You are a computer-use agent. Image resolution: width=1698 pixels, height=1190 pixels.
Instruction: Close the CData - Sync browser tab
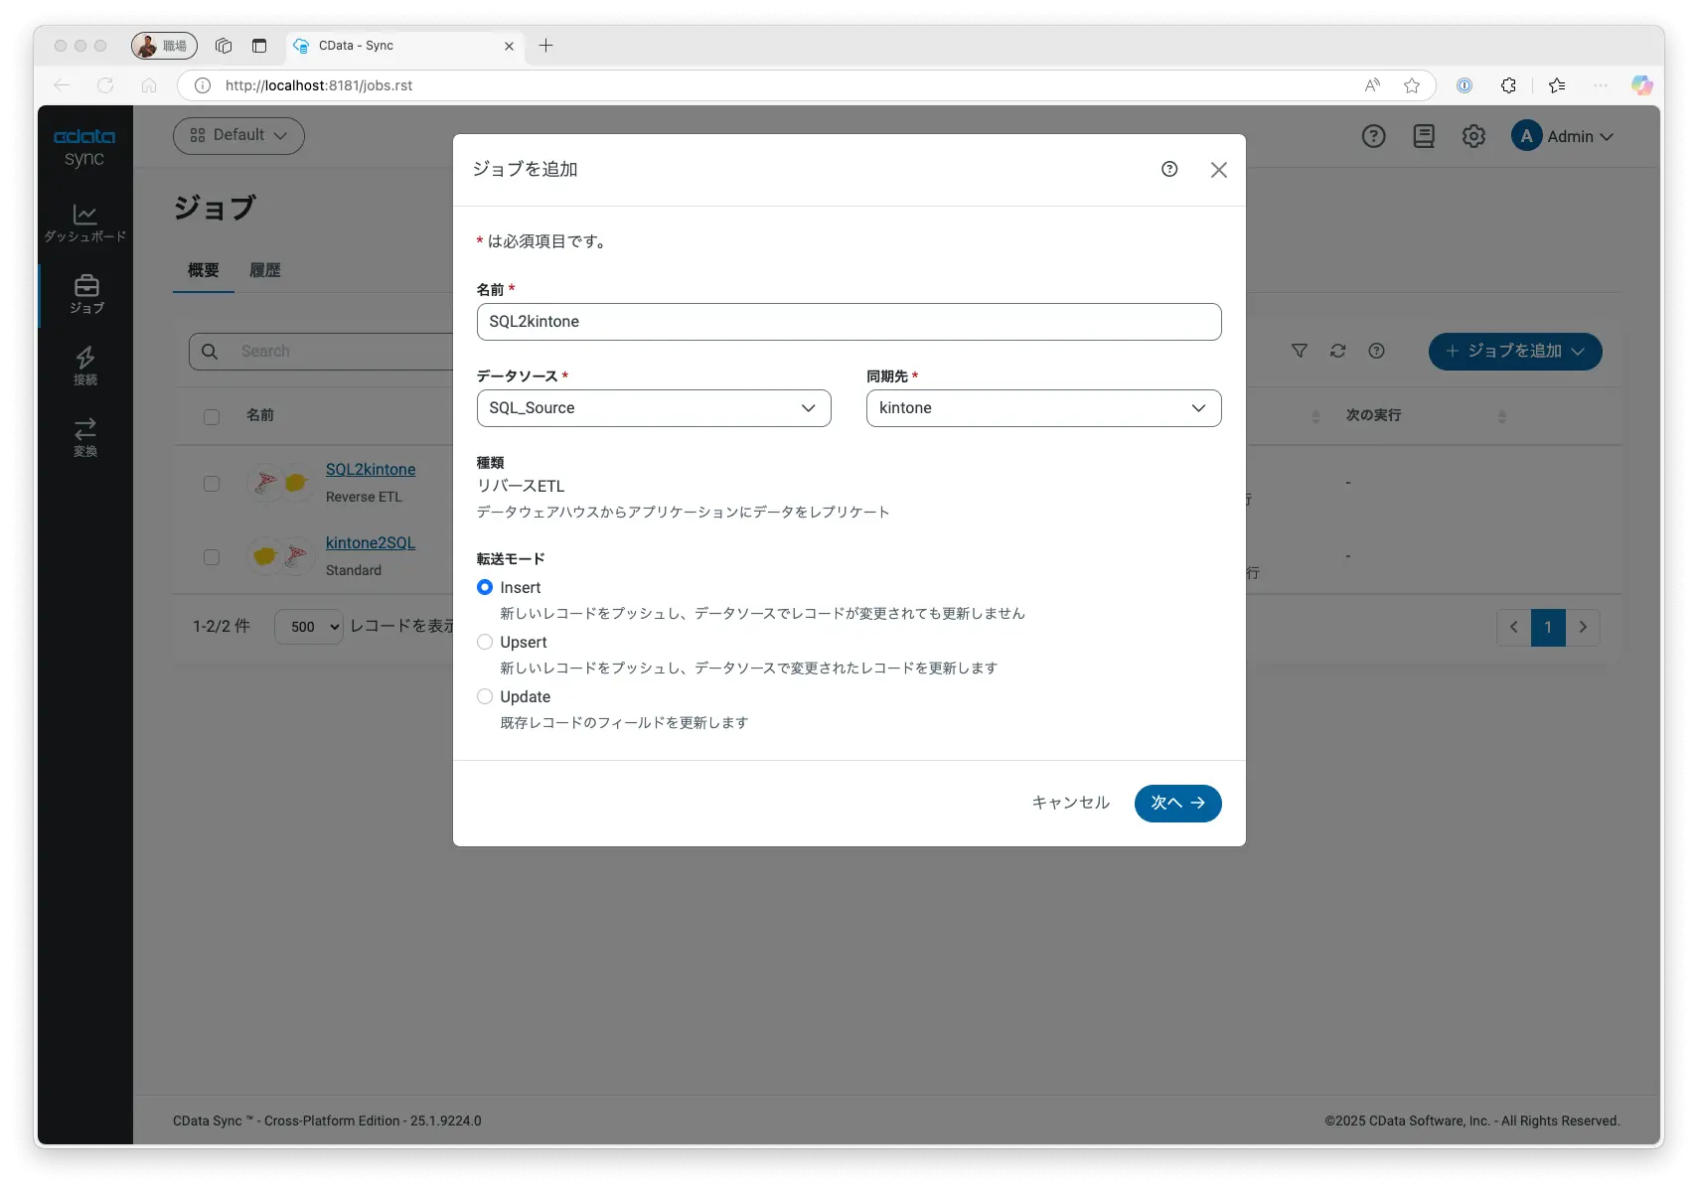[x=509, y=46]
